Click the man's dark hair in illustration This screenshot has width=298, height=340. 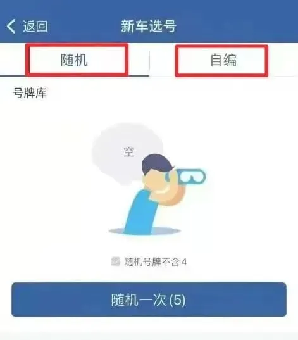click(156, 164)
